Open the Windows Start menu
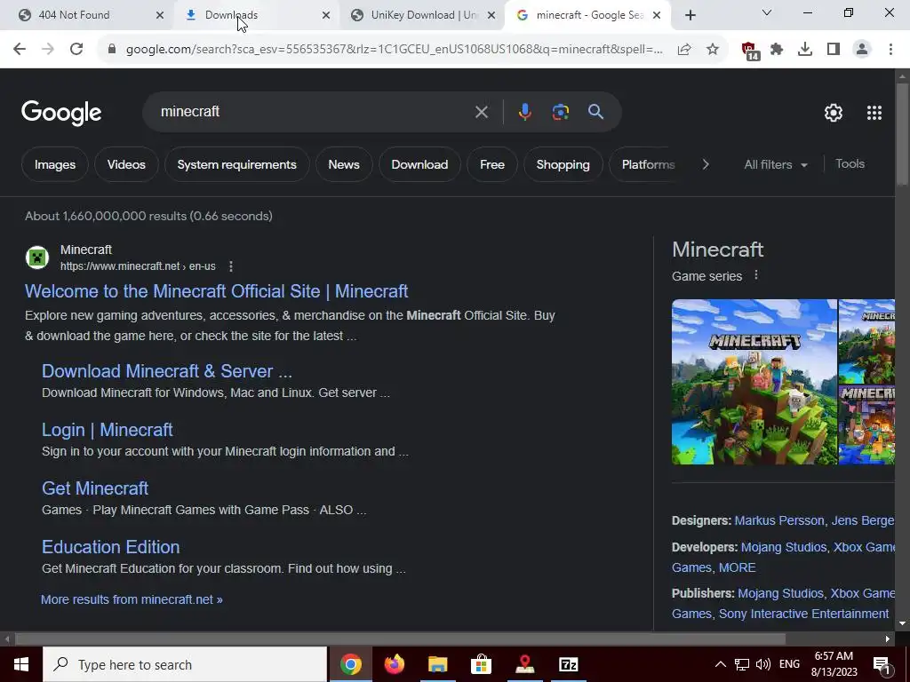 click(x=21, y=664)
